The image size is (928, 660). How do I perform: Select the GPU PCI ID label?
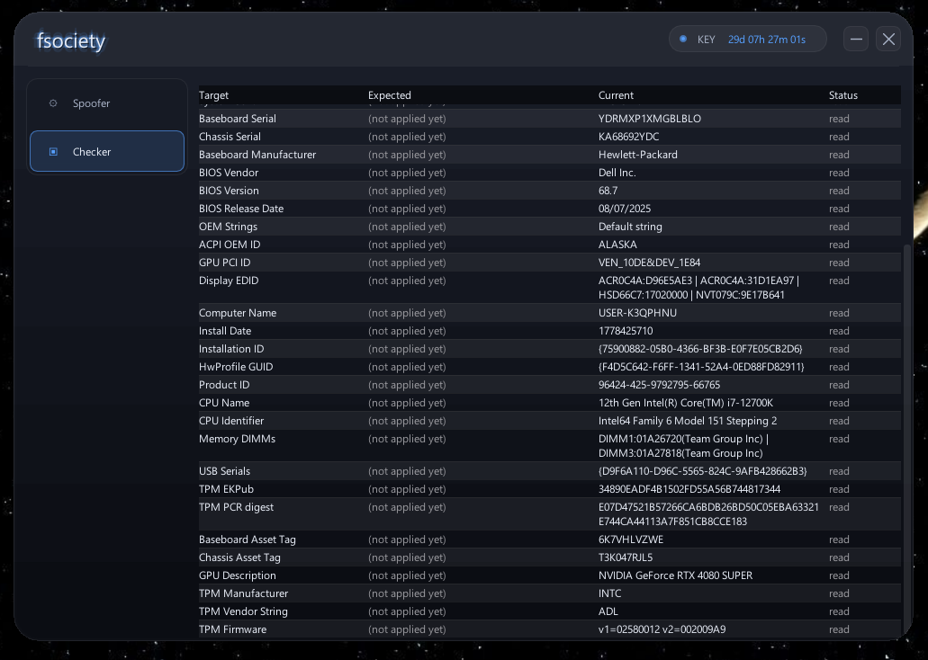[x=224, y=263]
